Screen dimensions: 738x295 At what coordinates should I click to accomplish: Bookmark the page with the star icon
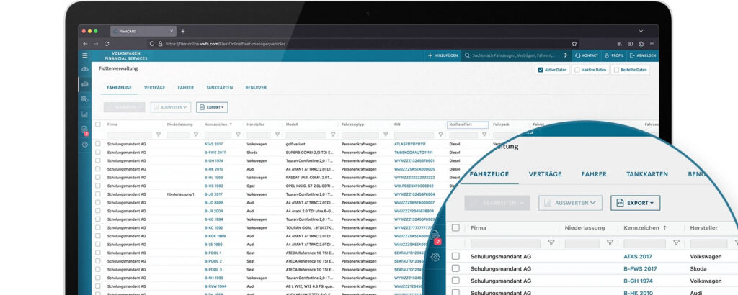pyautogui.click(x=574, y=44)
